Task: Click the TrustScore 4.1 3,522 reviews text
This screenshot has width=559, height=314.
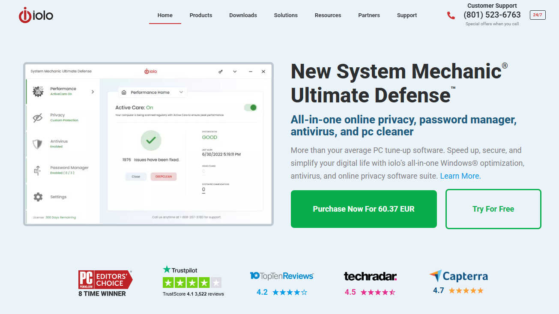Action: (193, 294)
